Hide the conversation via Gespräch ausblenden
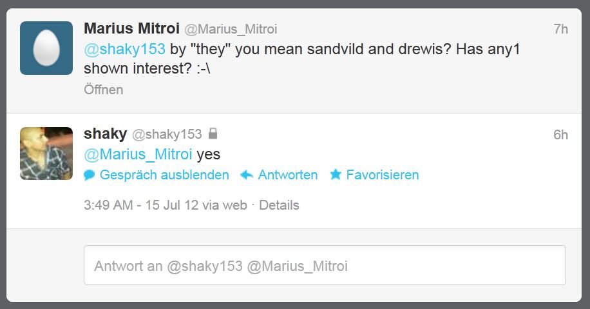This screenshot has height=309, width=590. [164, 175]
